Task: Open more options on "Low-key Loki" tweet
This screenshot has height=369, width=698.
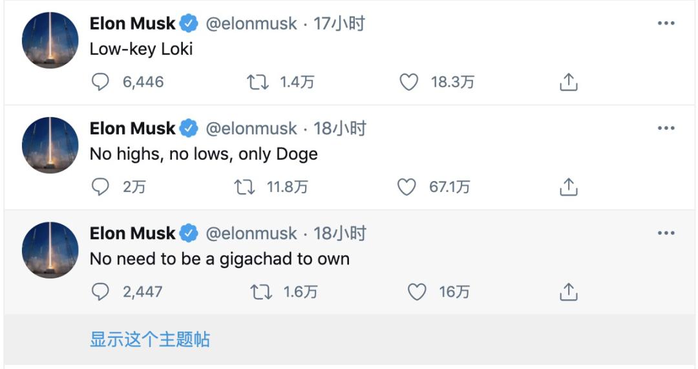Action: 666,23
